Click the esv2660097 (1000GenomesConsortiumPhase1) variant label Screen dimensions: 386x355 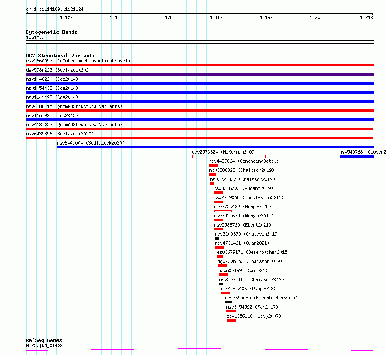pos(78,61)
